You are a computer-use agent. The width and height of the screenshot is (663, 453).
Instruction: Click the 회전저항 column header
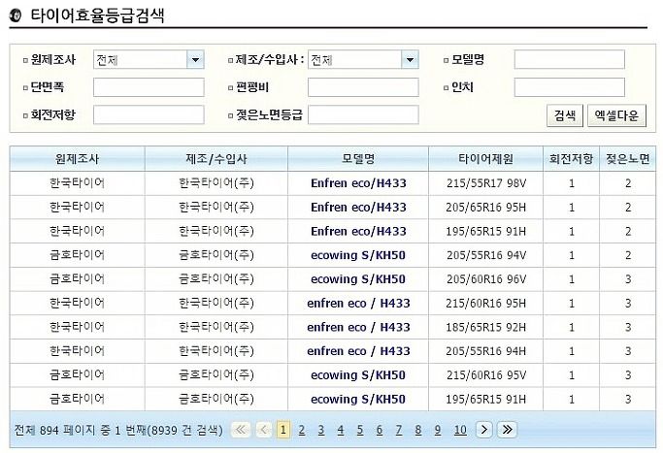pos(571,159)
